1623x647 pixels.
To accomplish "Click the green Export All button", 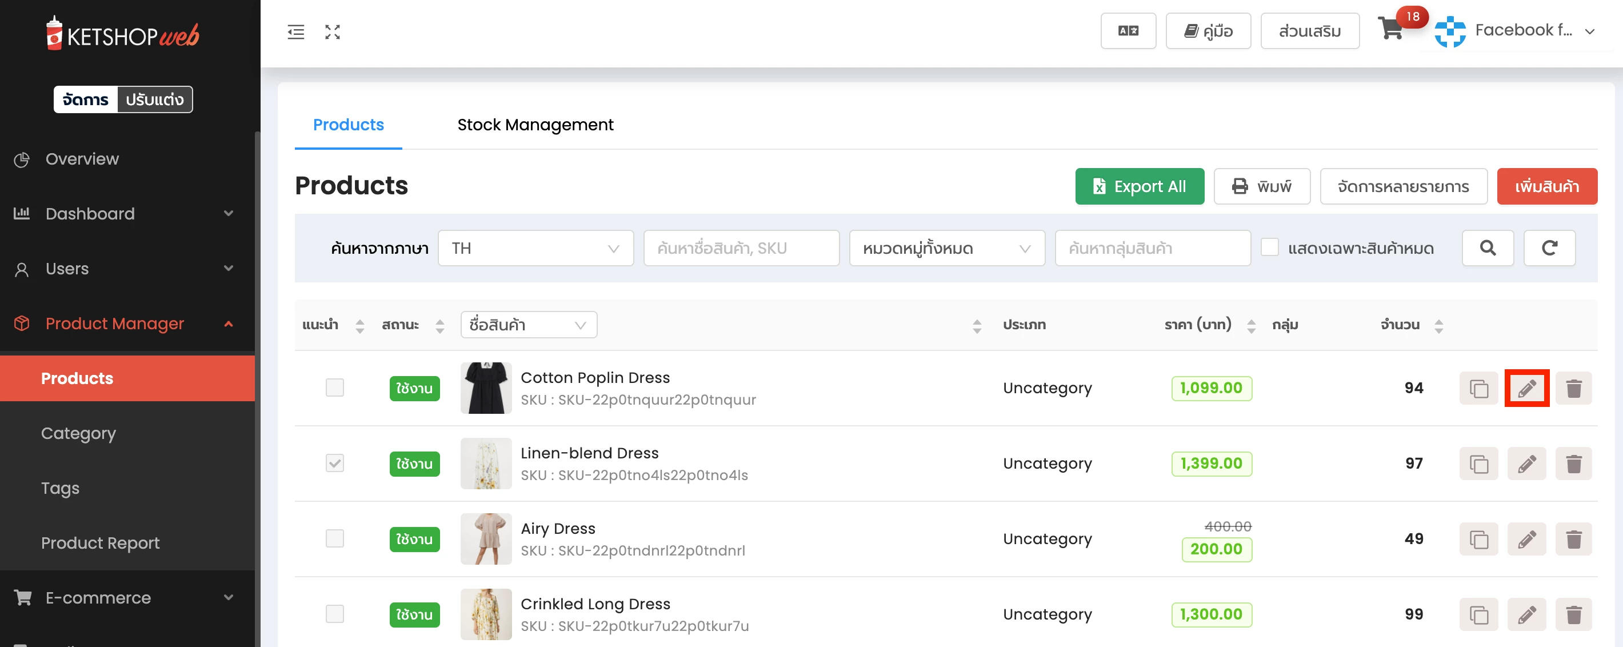I will pos(1139,186).
